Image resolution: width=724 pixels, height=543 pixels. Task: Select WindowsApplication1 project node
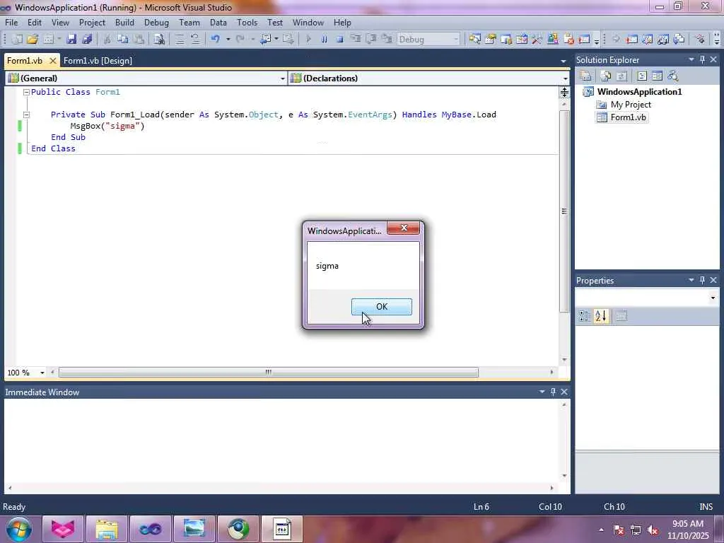[x=639, y=91]
